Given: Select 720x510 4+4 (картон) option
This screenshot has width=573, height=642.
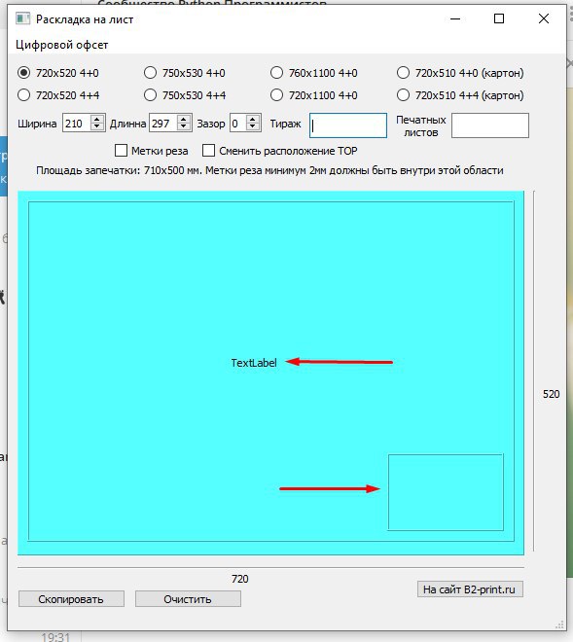Looking at the screenshot, I should (460, 95).
